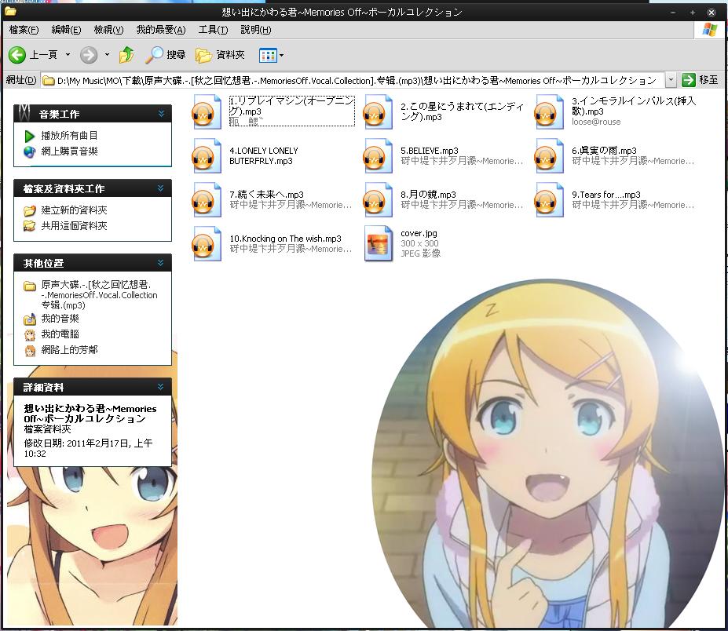This screenshot has width=728, height=631.
Task: Open the Views dropdown in the toolbar
Action: tap(272, 55)
